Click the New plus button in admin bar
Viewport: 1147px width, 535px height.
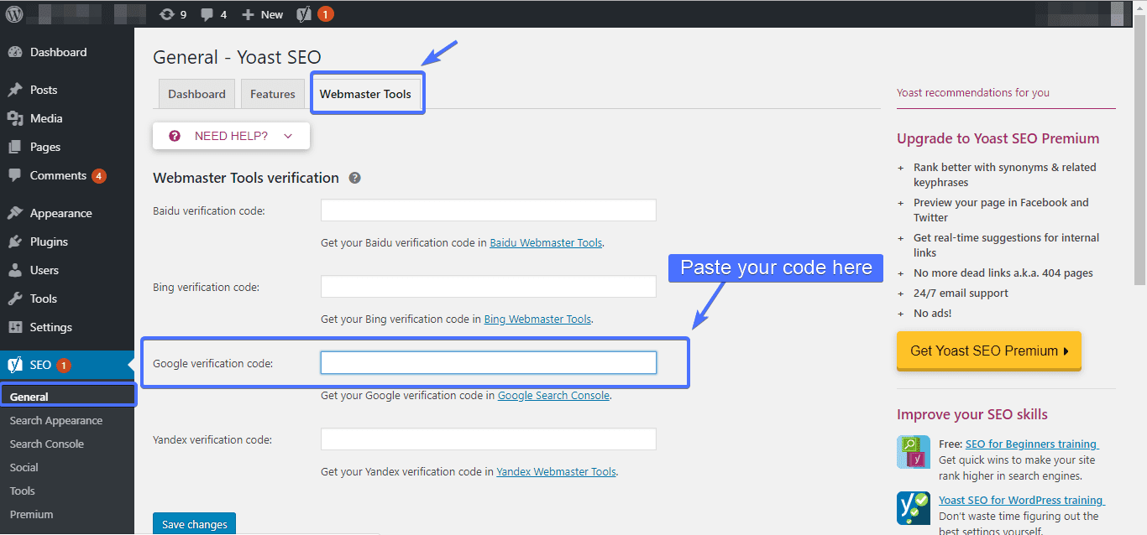(x=262, y=14)
